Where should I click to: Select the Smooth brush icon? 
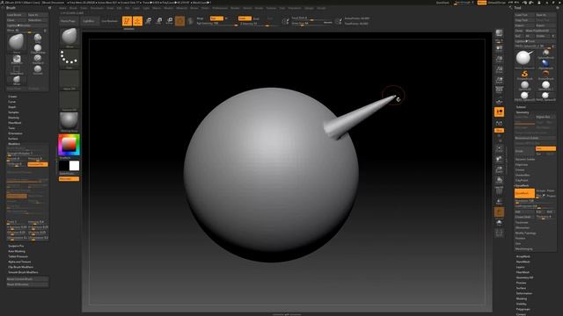tap(38, 69)
